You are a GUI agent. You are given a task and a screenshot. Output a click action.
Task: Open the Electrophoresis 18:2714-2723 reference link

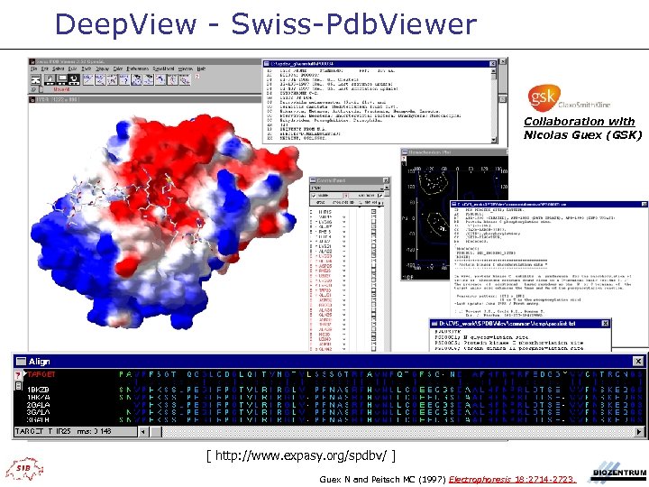click(x=512, y=479)
